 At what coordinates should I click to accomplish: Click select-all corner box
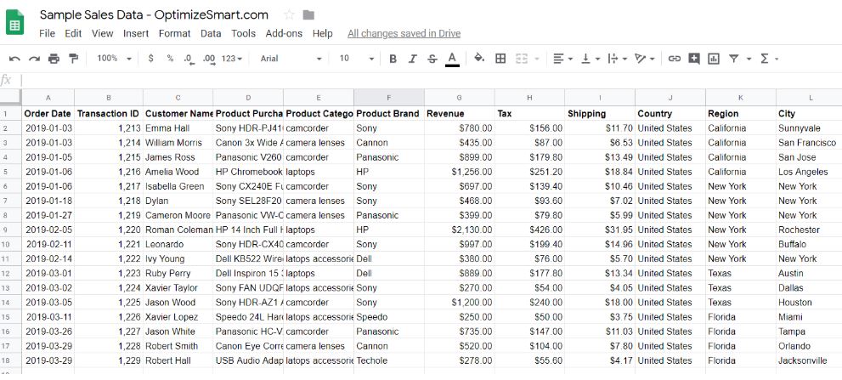point(10,98)
